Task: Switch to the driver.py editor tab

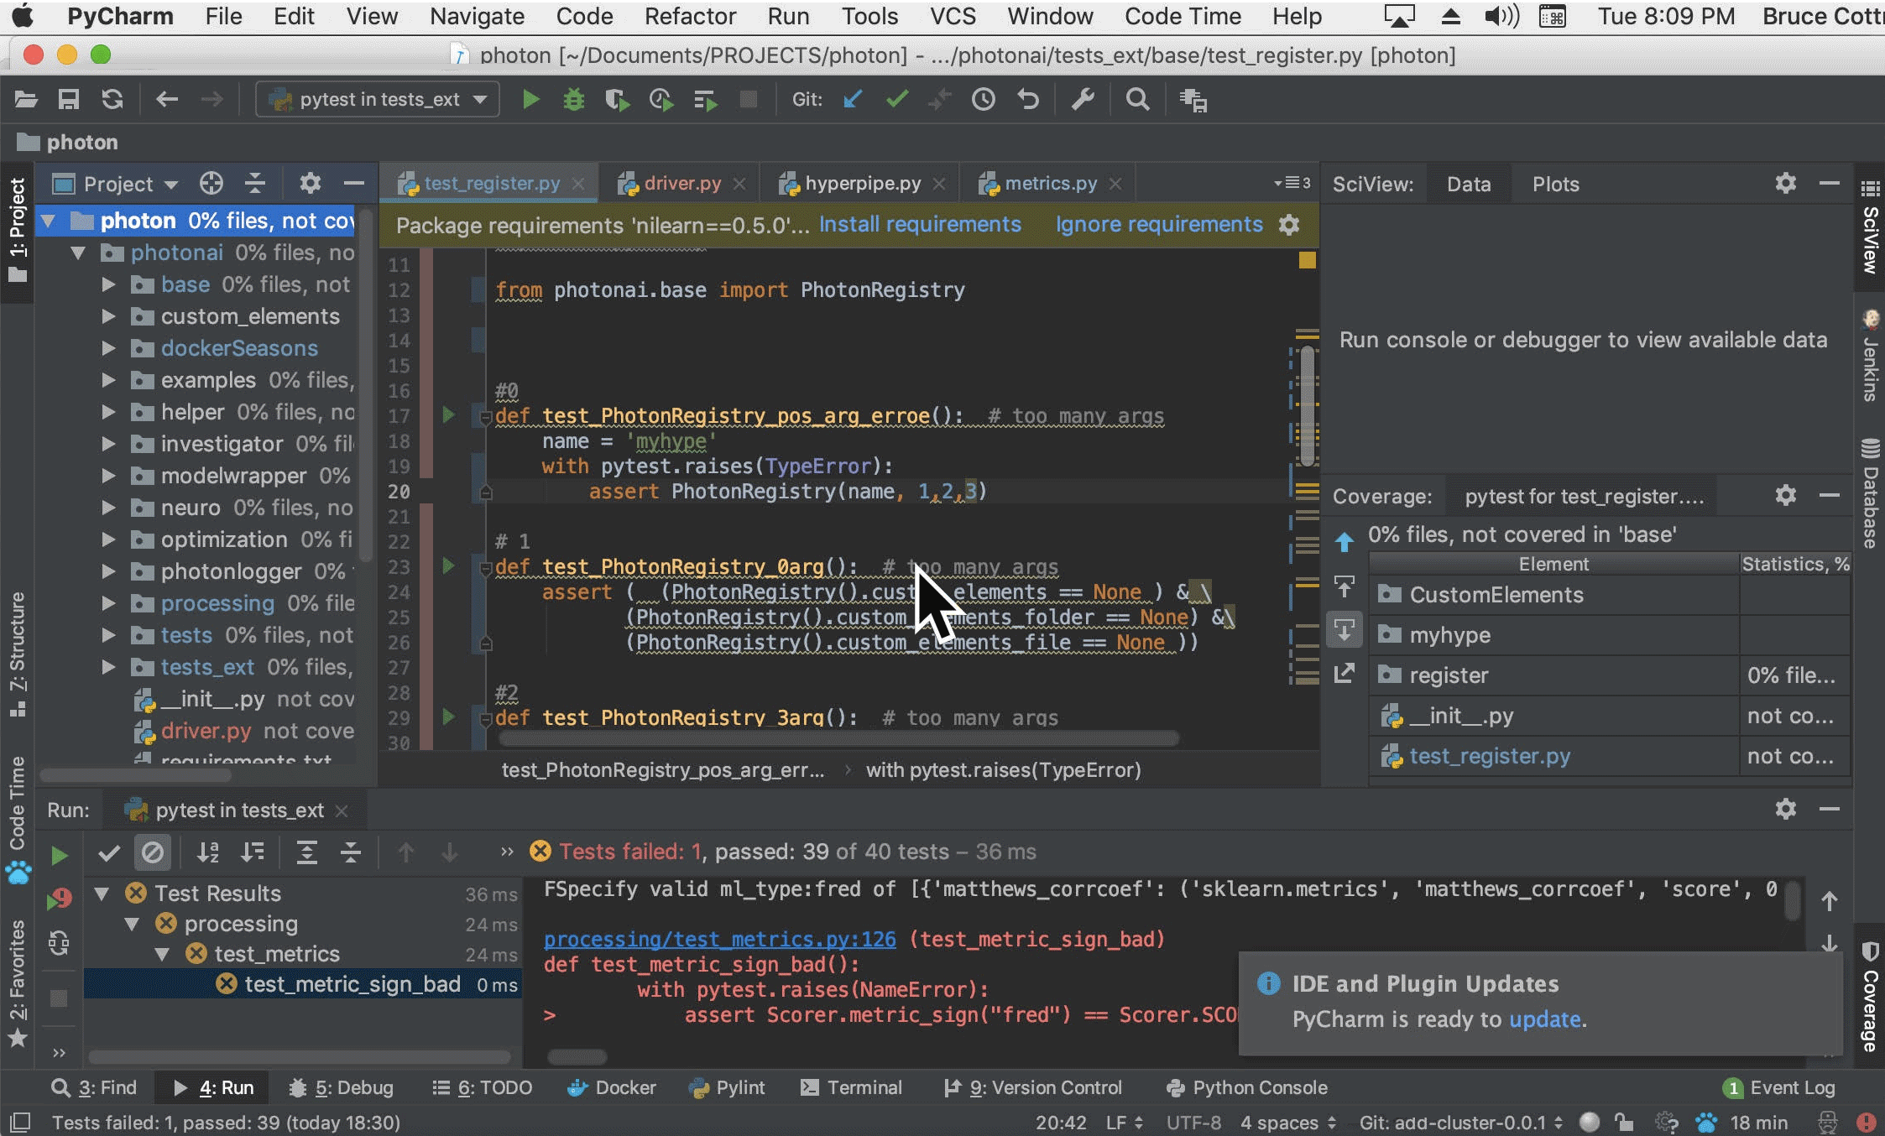Action: [x=681, y=183]
